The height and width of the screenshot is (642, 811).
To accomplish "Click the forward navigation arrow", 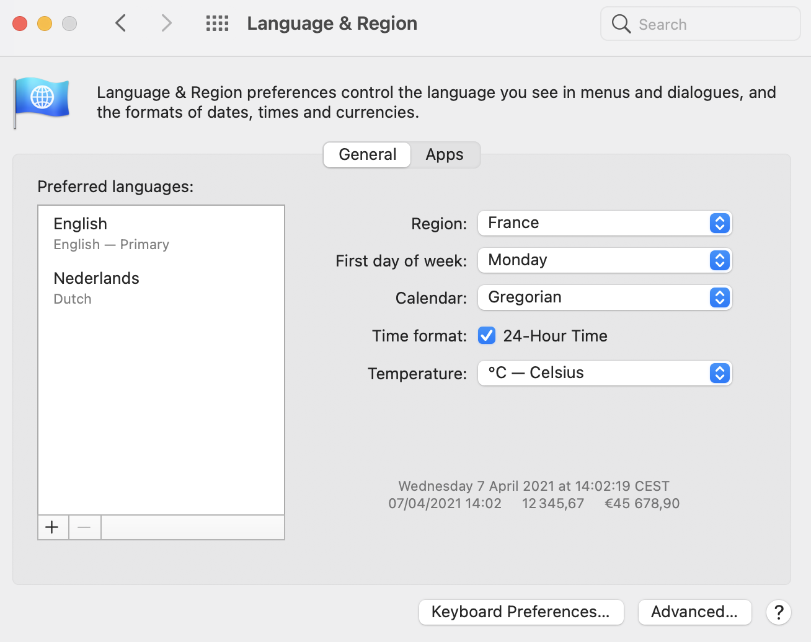I will [166, 24].
